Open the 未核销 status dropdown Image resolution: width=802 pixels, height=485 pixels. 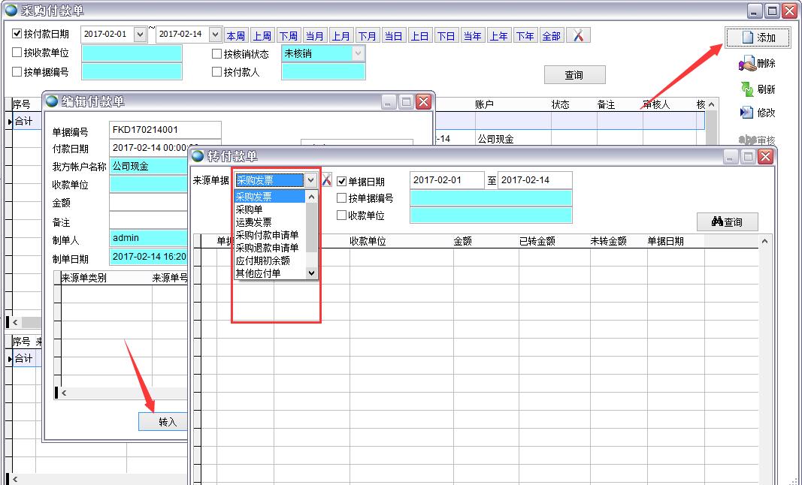tap(358, 53)
